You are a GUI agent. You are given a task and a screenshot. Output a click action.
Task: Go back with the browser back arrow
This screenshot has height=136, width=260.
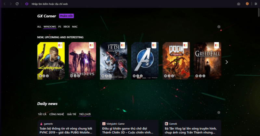[x=5, y=4]
